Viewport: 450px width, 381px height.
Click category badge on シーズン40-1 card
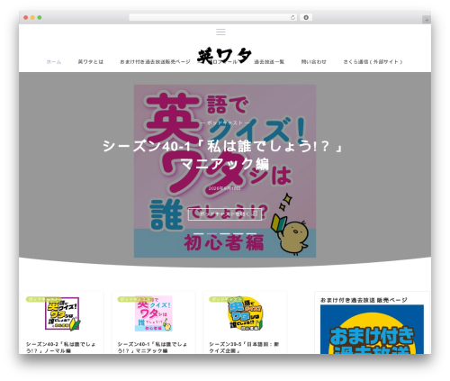click(135, 299)
